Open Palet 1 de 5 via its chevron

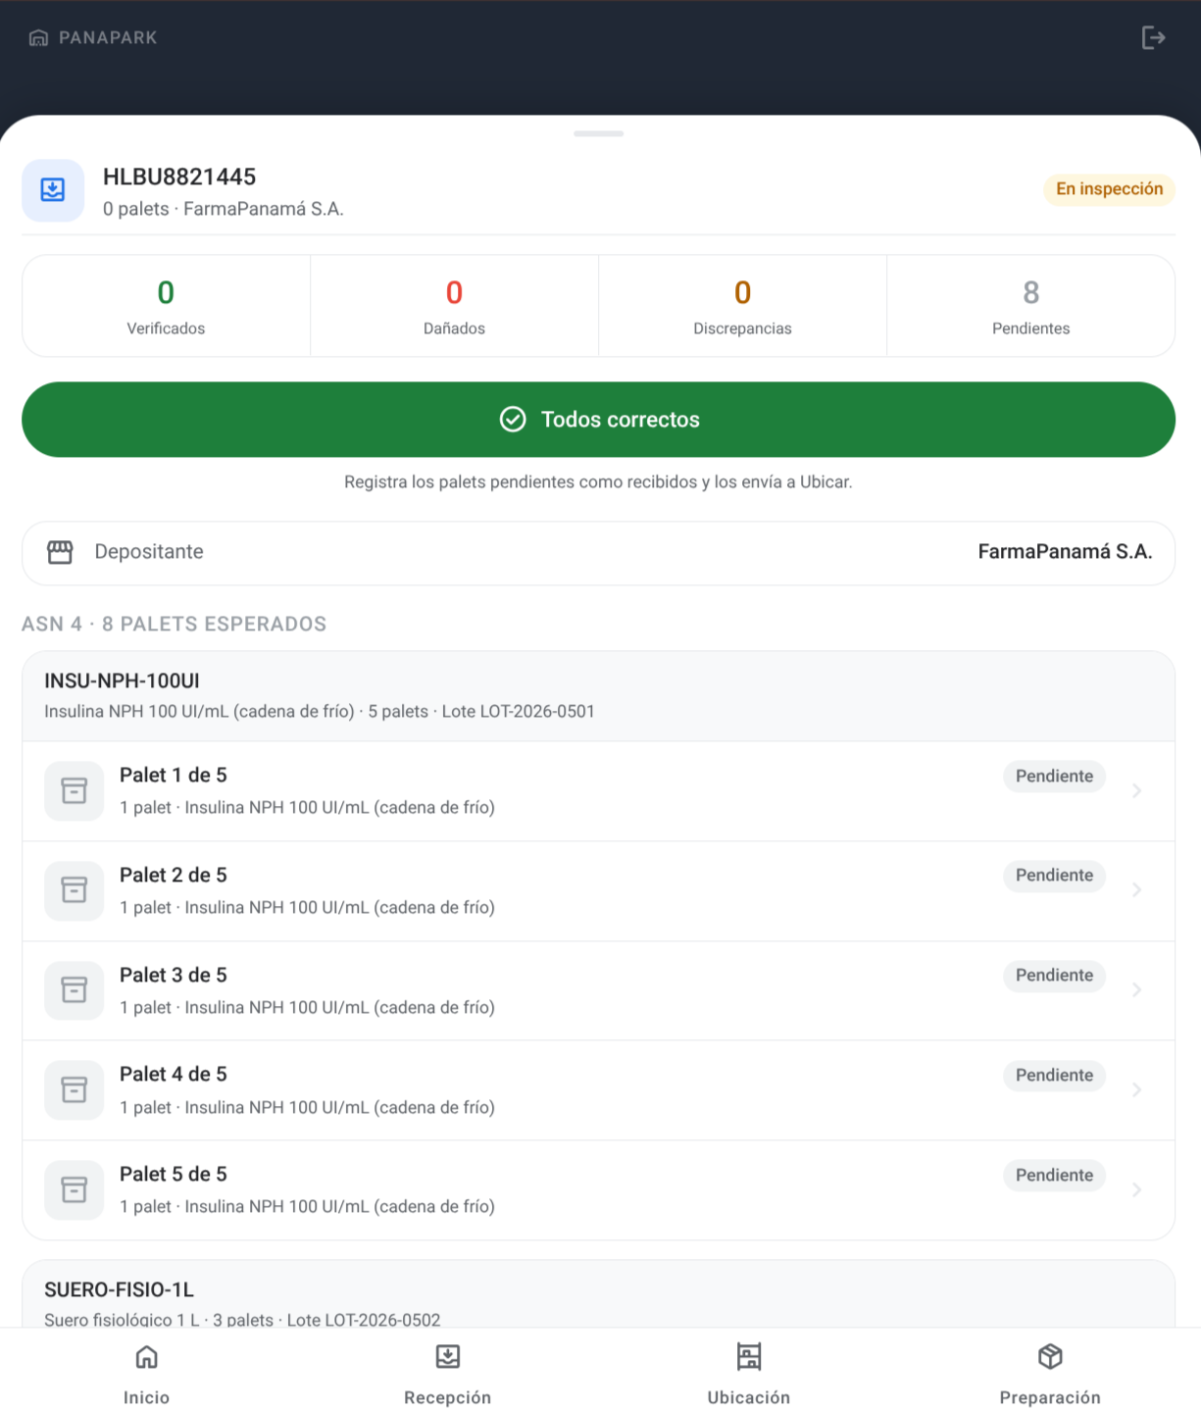1137,790
